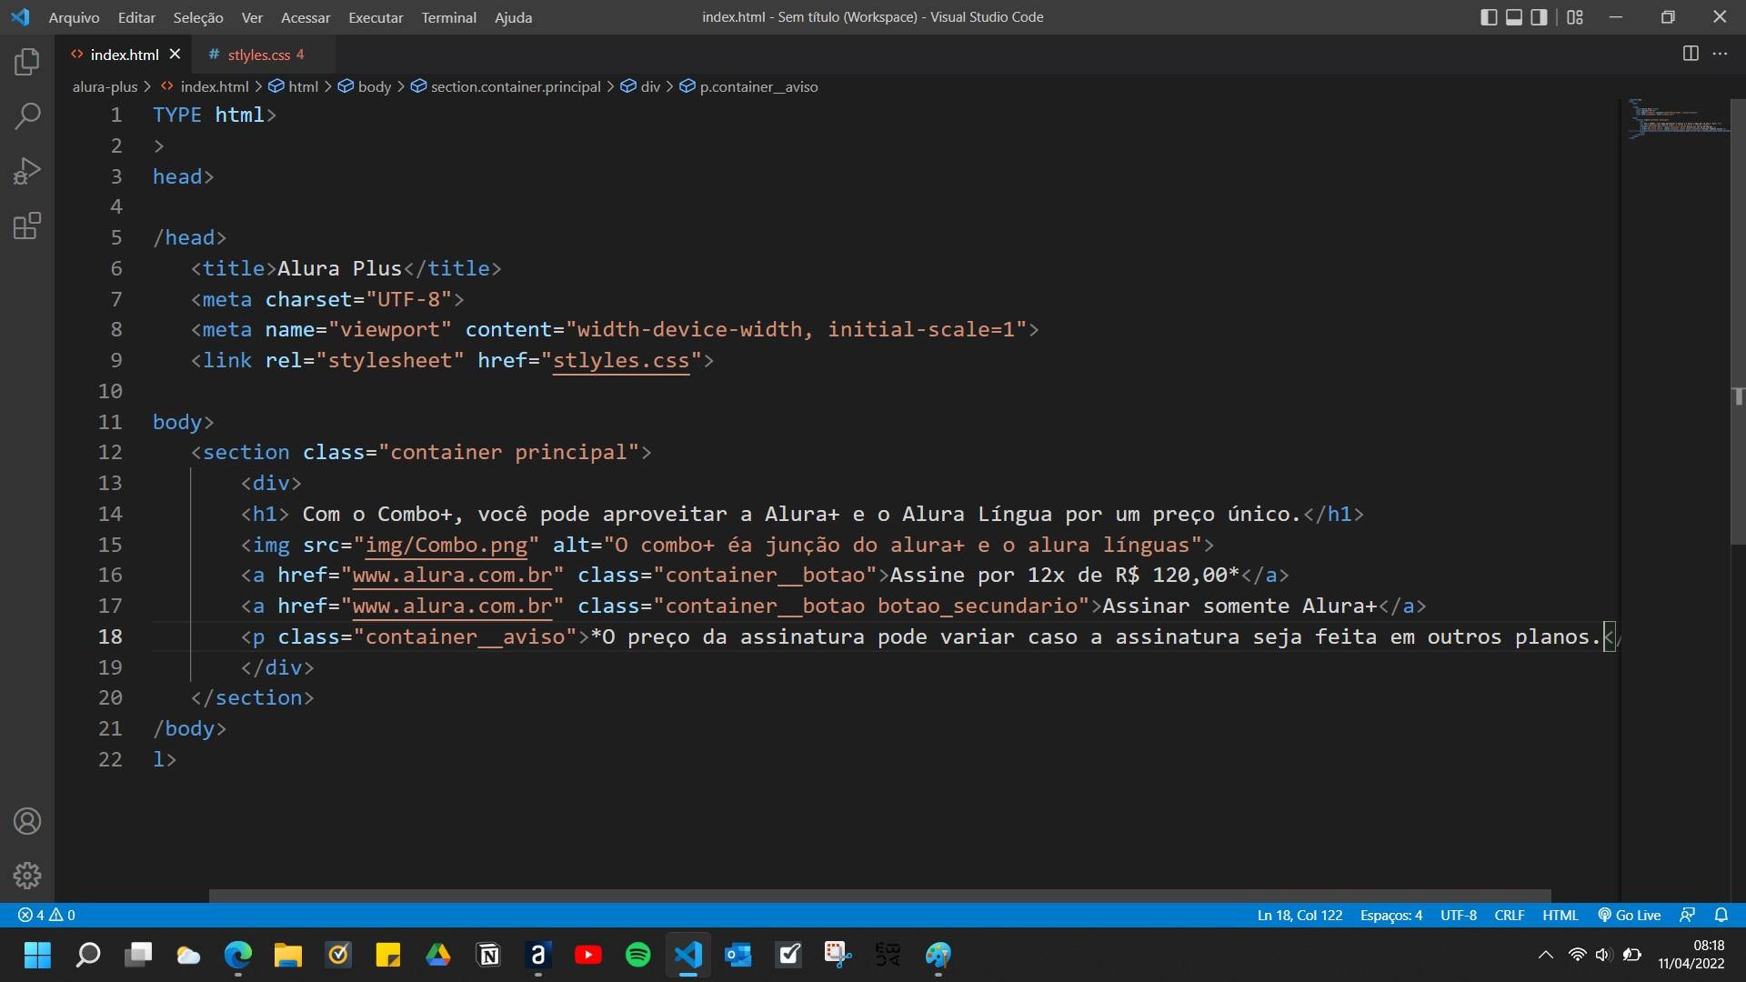The image size is (1746, 982).
Task: Open Notion from taskbar
Action: [x=488, y=955]
